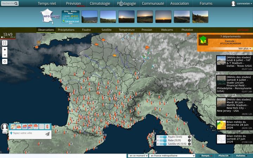This screenshot has width=253, height=158.
Task: Click the connexion user avatar icon
Action: [233, 4]
